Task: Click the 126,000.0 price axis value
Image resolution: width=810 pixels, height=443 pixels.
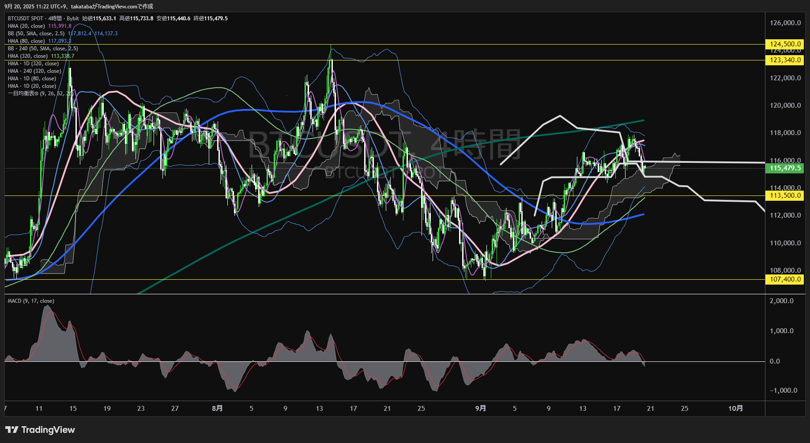Action: [x=785, y=23]
